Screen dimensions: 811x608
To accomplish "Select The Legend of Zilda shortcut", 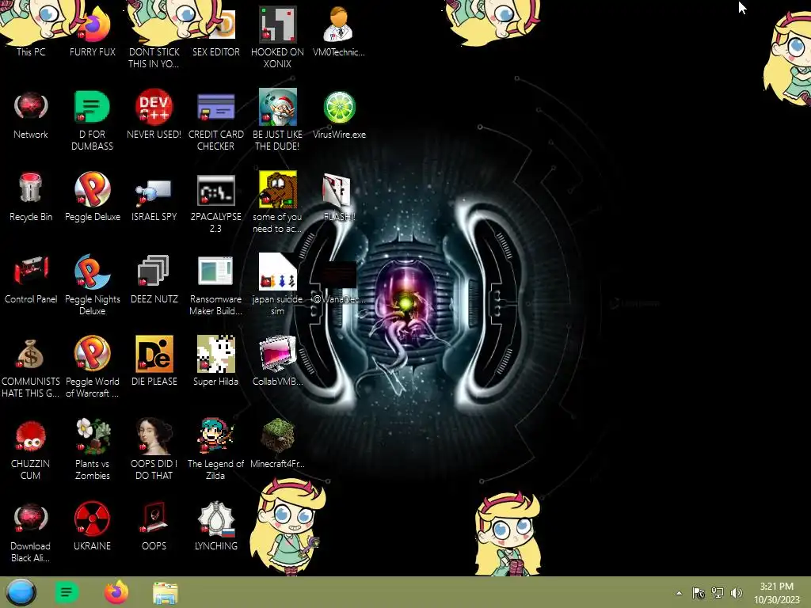I will pos(215,450).
